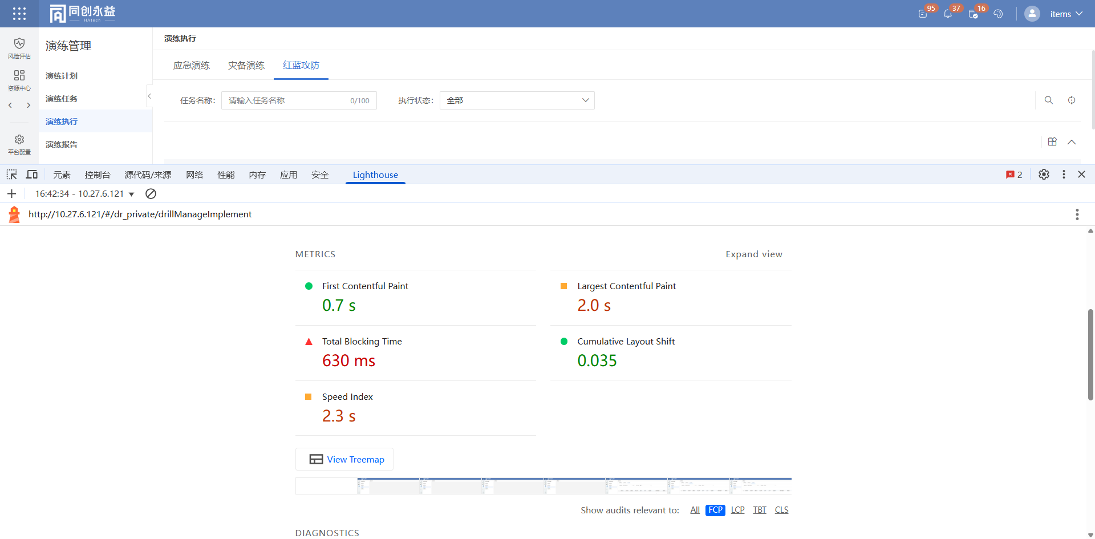Open the 网络 DevTools tab

(194, 175)
